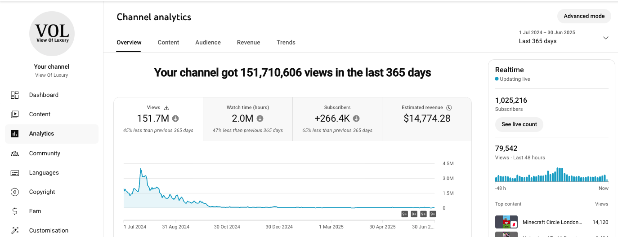
Task: Click the Advanced mode button
Action: click(x=584, y=16)
